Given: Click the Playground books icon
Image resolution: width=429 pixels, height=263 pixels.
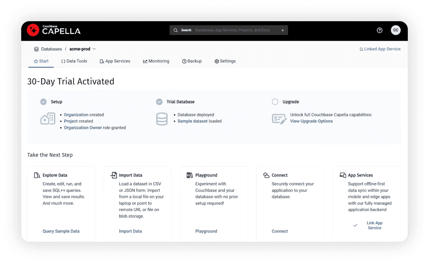Looking at the screenshot, I should click(x=190, y=175).
